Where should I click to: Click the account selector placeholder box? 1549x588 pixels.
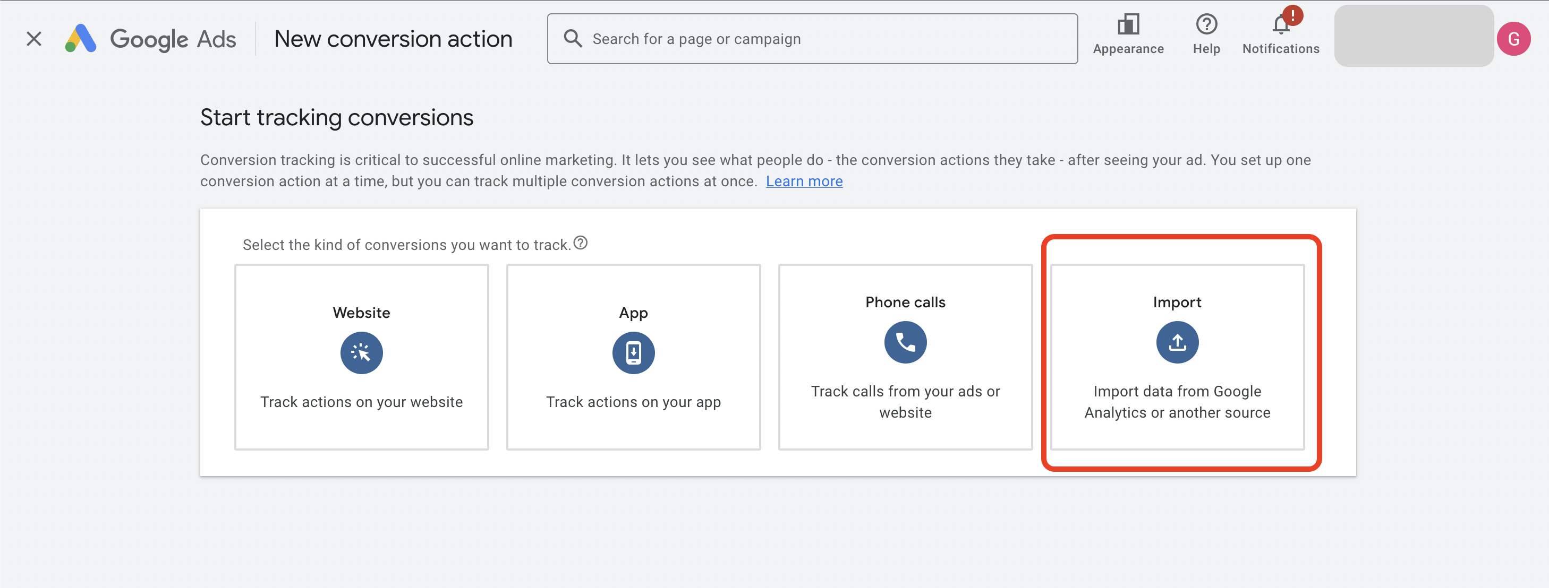pyautogui.click(x=1414, y=36)
